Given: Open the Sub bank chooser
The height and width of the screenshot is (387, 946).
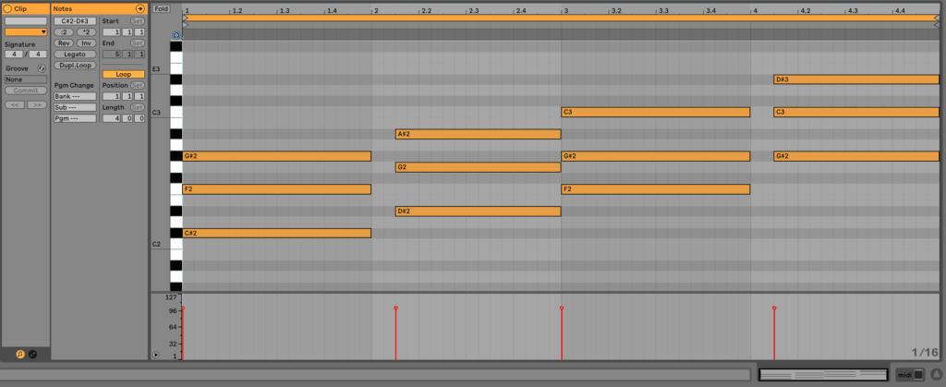Looking at the screenshot, I should [x=75, y=107].
